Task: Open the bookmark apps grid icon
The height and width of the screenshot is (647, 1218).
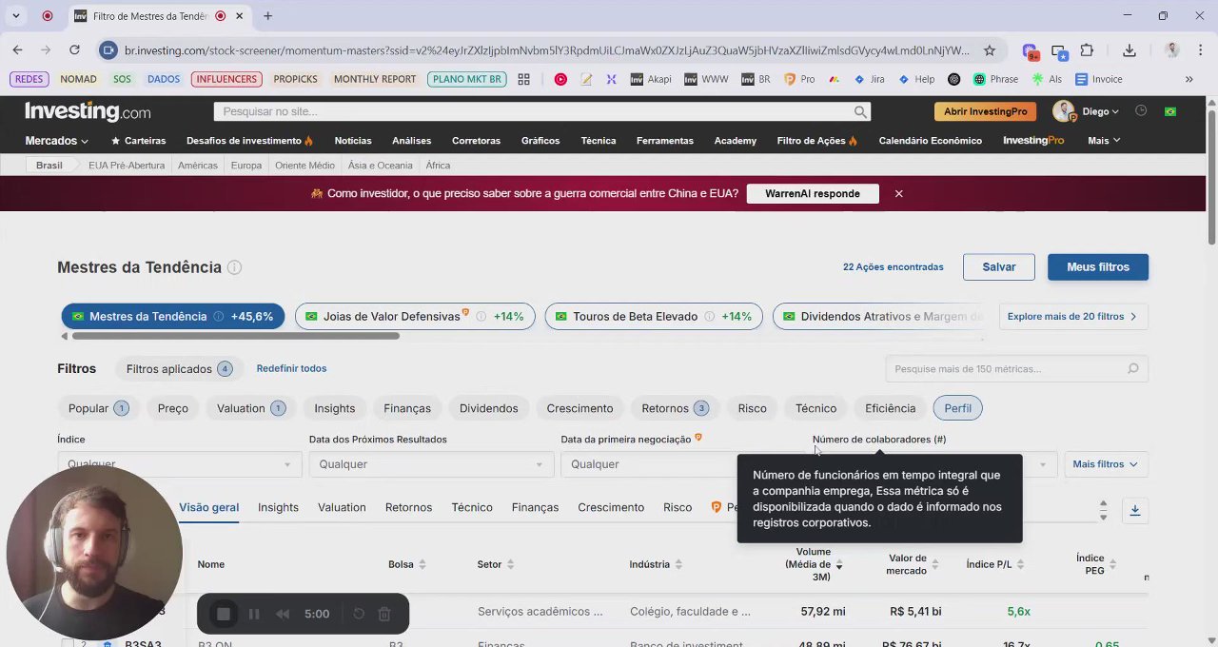Action: coord(523,79)
